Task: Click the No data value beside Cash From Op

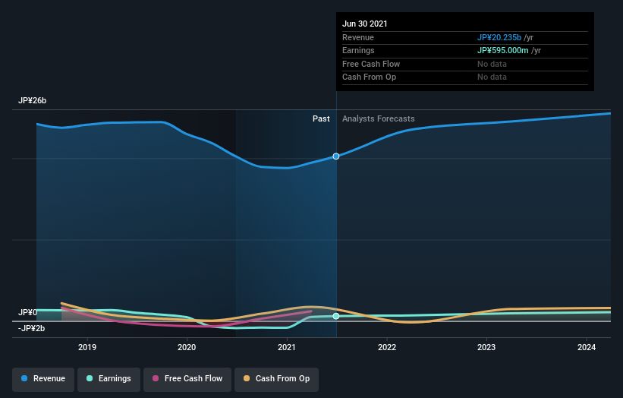Action: click(492, 77)
